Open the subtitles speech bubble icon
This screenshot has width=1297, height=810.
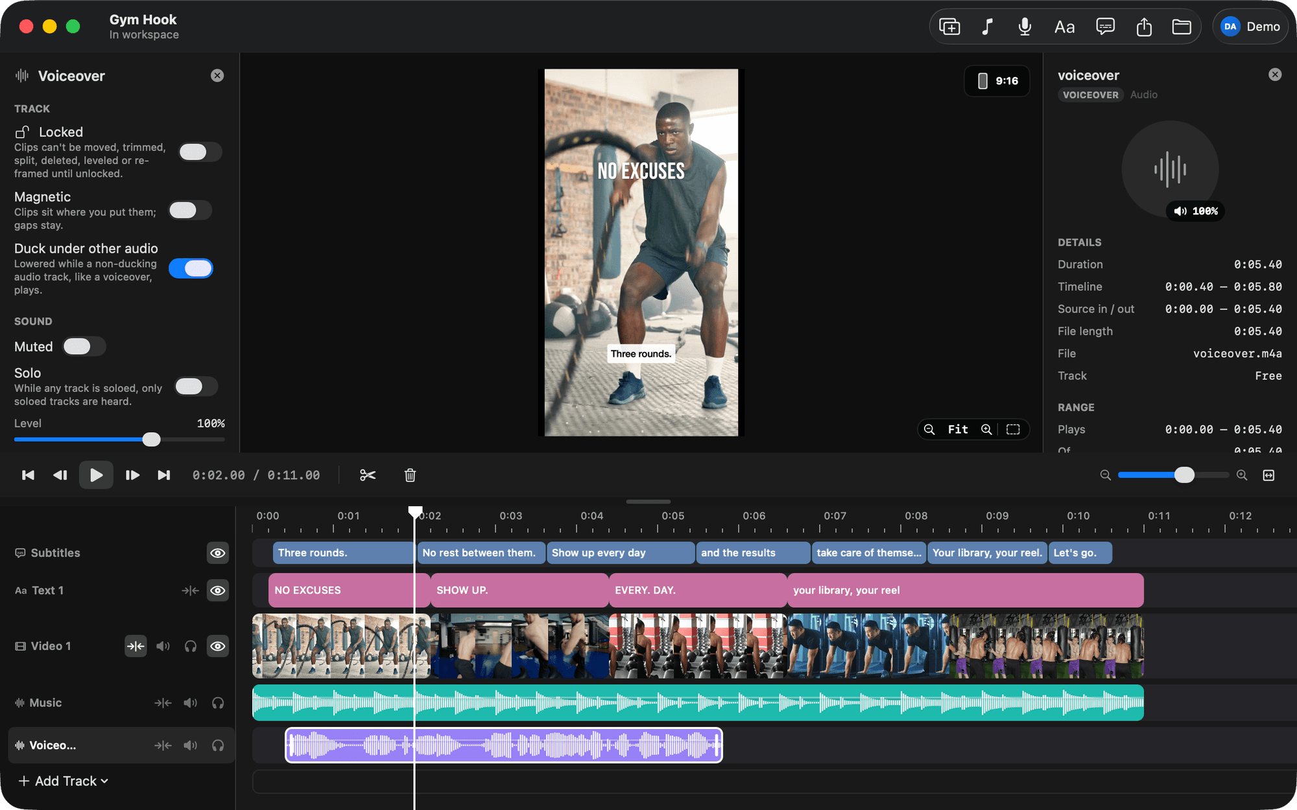tap(1105, 27)
